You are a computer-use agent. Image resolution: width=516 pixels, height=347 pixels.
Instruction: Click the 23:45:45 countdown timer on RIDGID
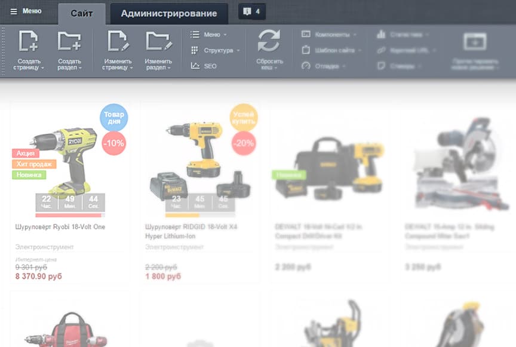click(x=200, y=202)
